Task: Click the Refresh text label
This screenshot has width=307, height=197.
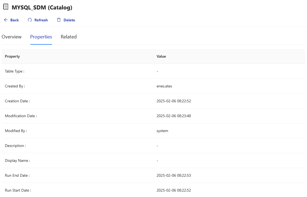Action: pyautogui.click(x=41, y=20)
